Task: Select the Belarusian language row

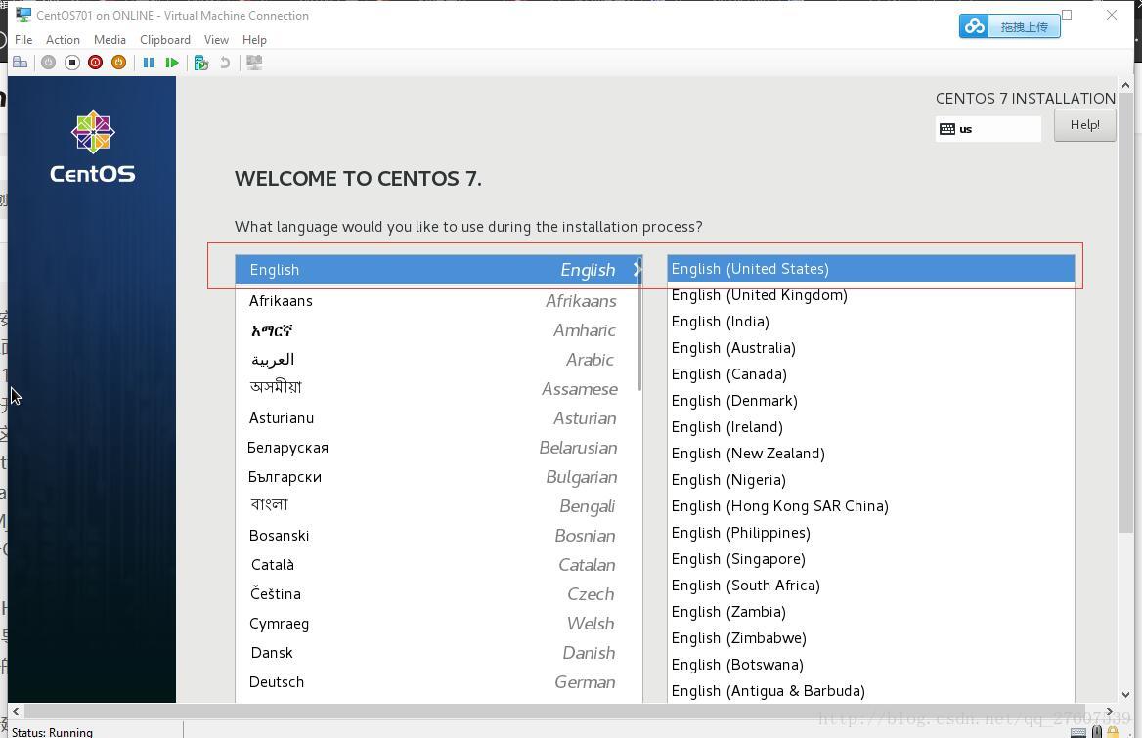Action: [438, 448]
